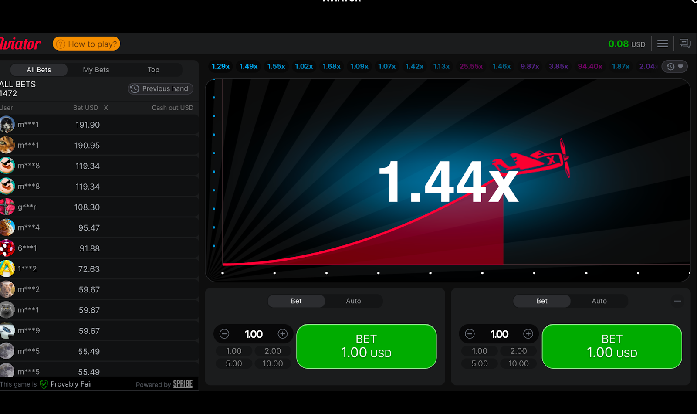Image resolution: width=697 pixels, height=414 pixels.
Task: Open the in-game chat panel
Action: [685, 43]
